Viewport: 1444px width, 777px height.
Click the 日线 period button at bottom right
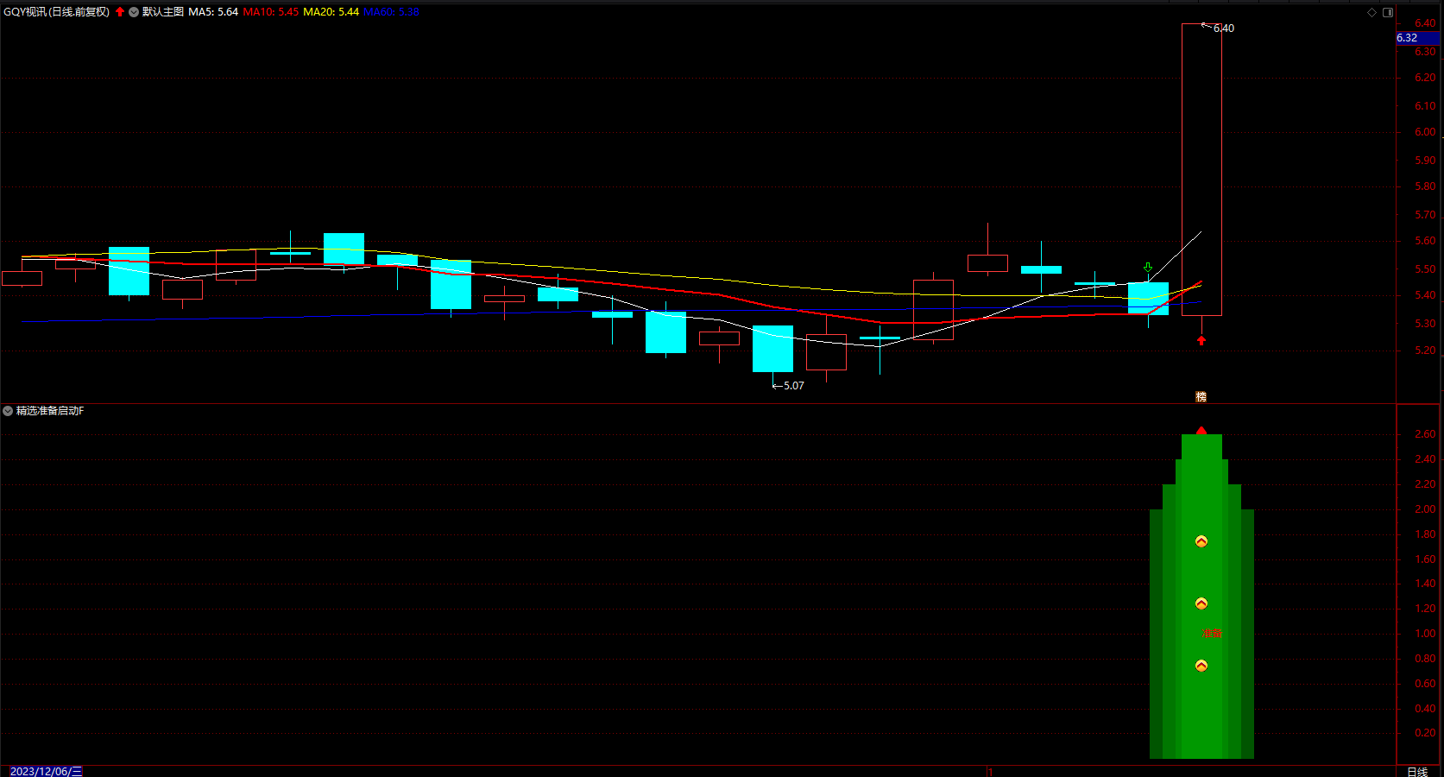[x=1417, y=771]
